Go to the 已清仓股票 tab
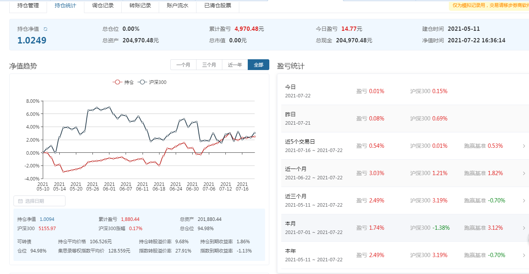 [x=218, y=6]
